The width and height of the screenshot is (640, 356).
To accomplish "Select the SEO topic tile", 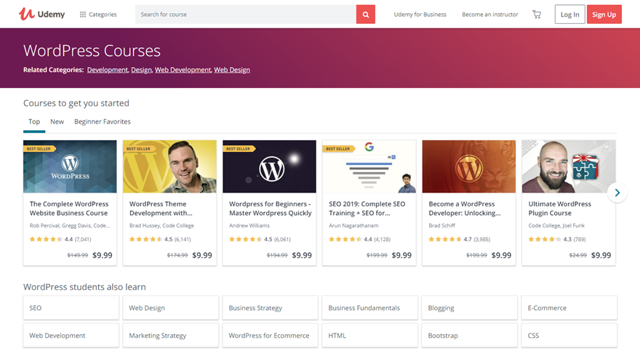I will tap(71, 308).
